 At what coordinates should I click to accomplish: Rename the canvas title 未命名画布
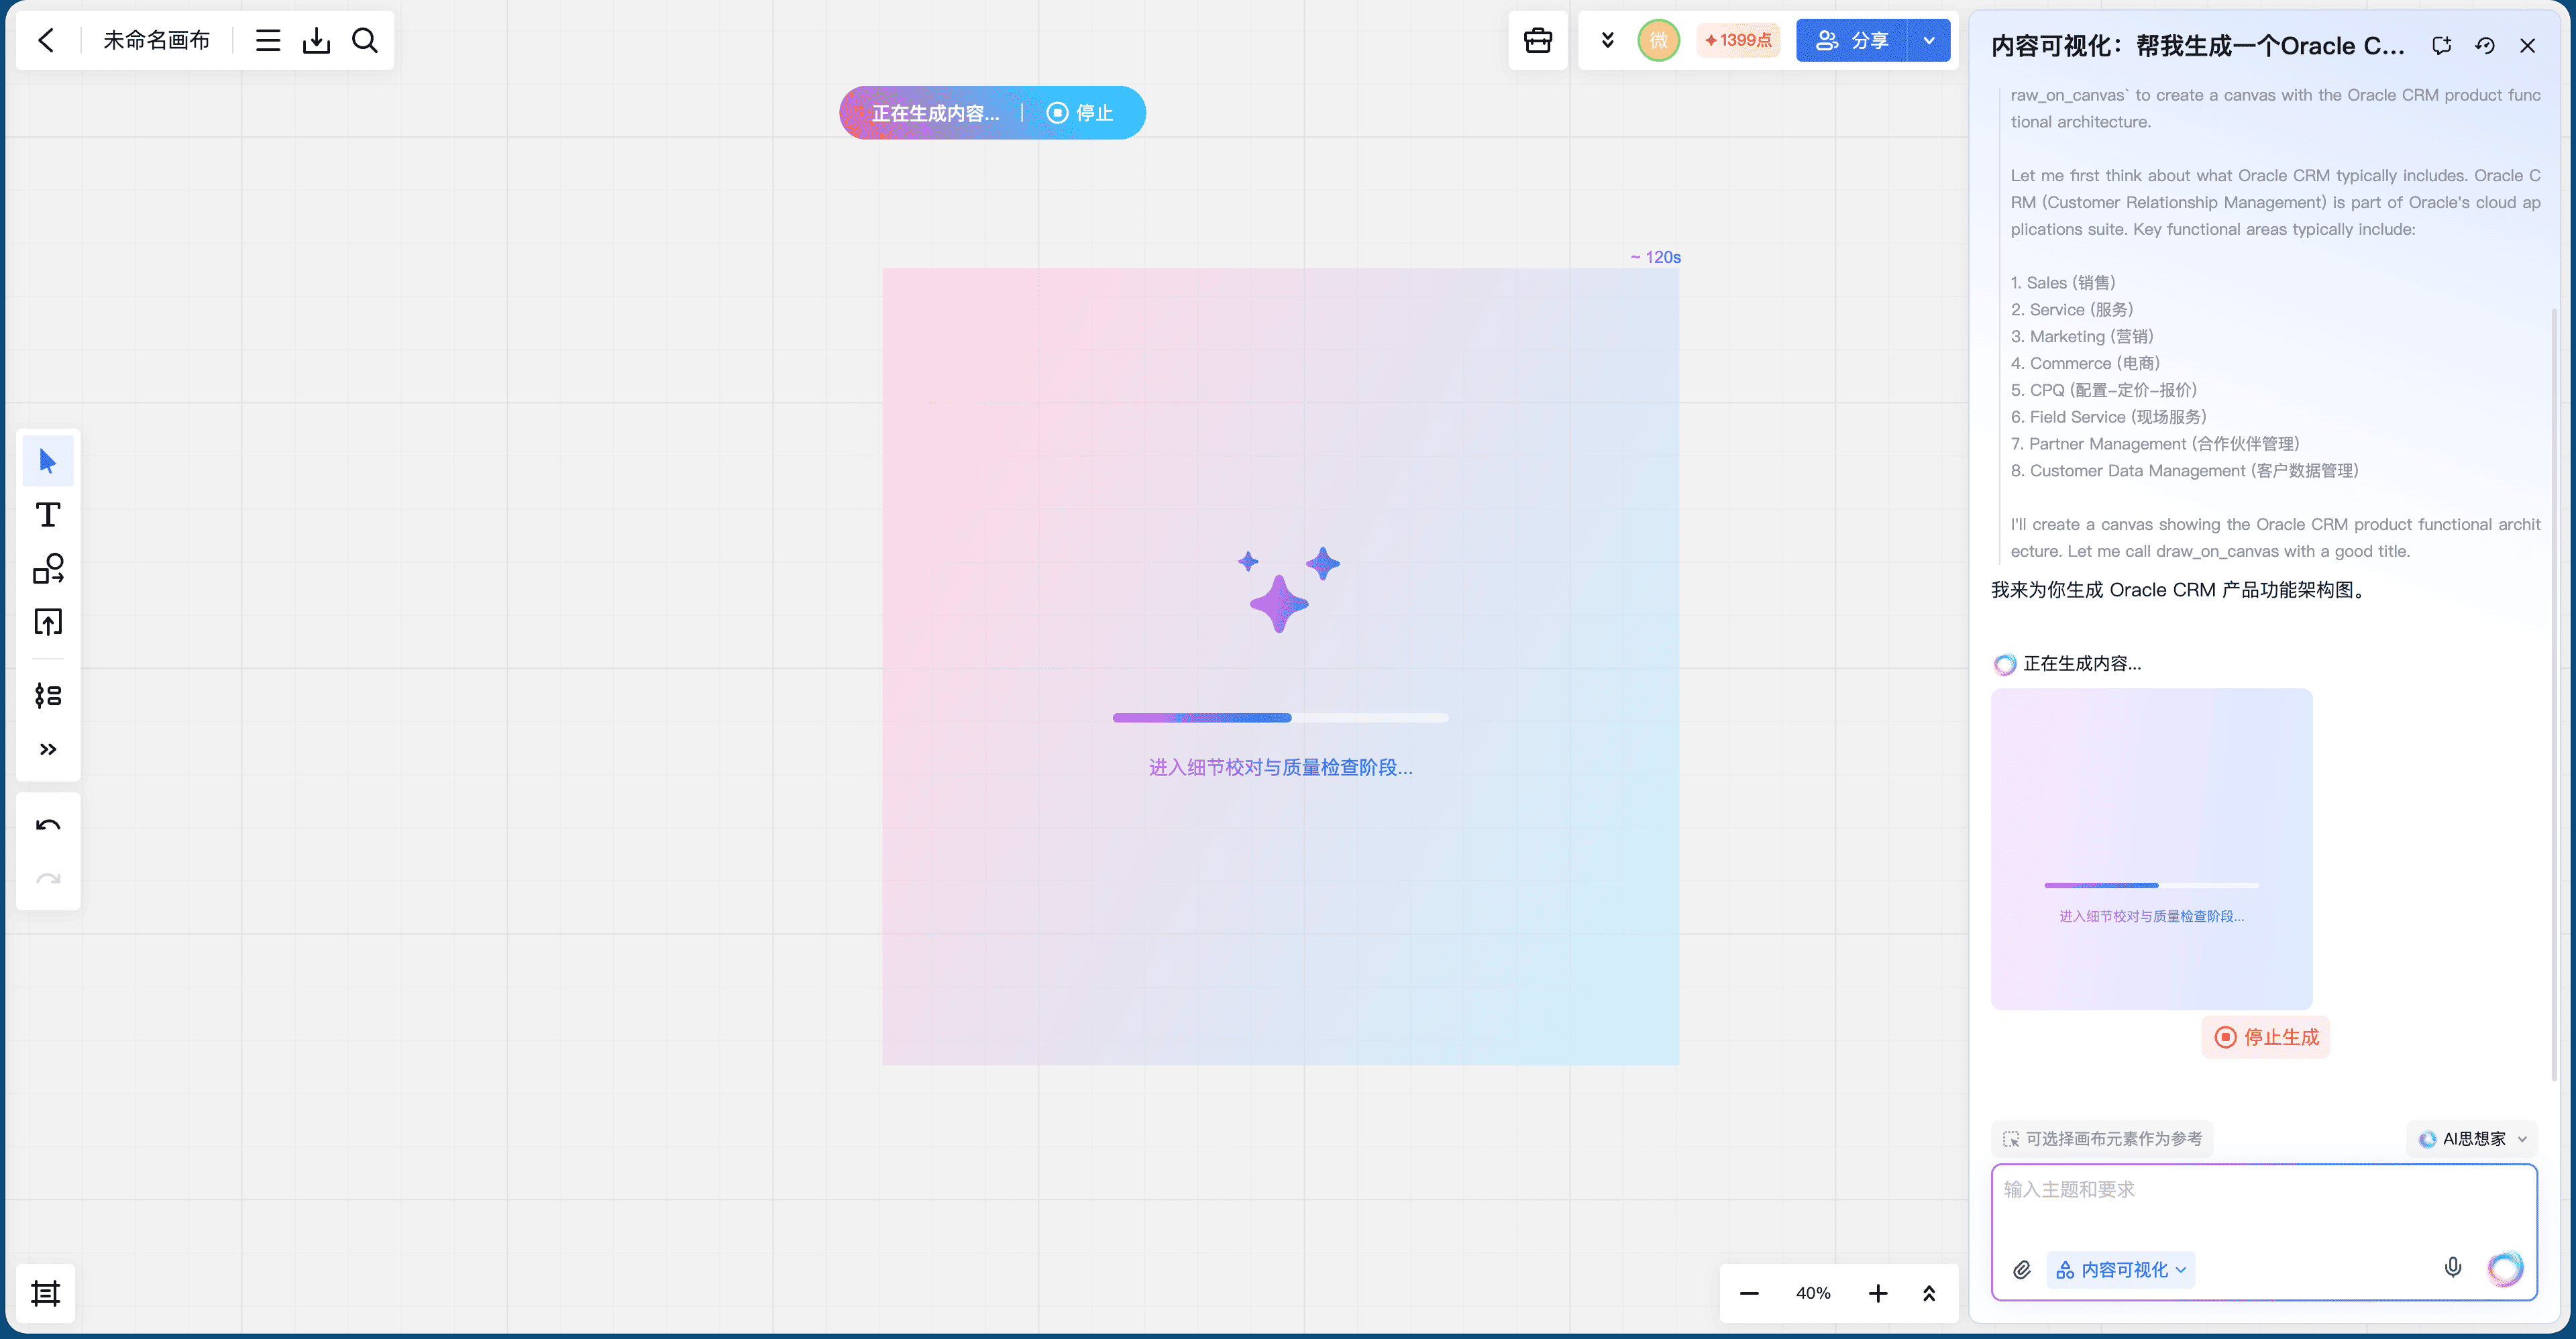(157, 40)
